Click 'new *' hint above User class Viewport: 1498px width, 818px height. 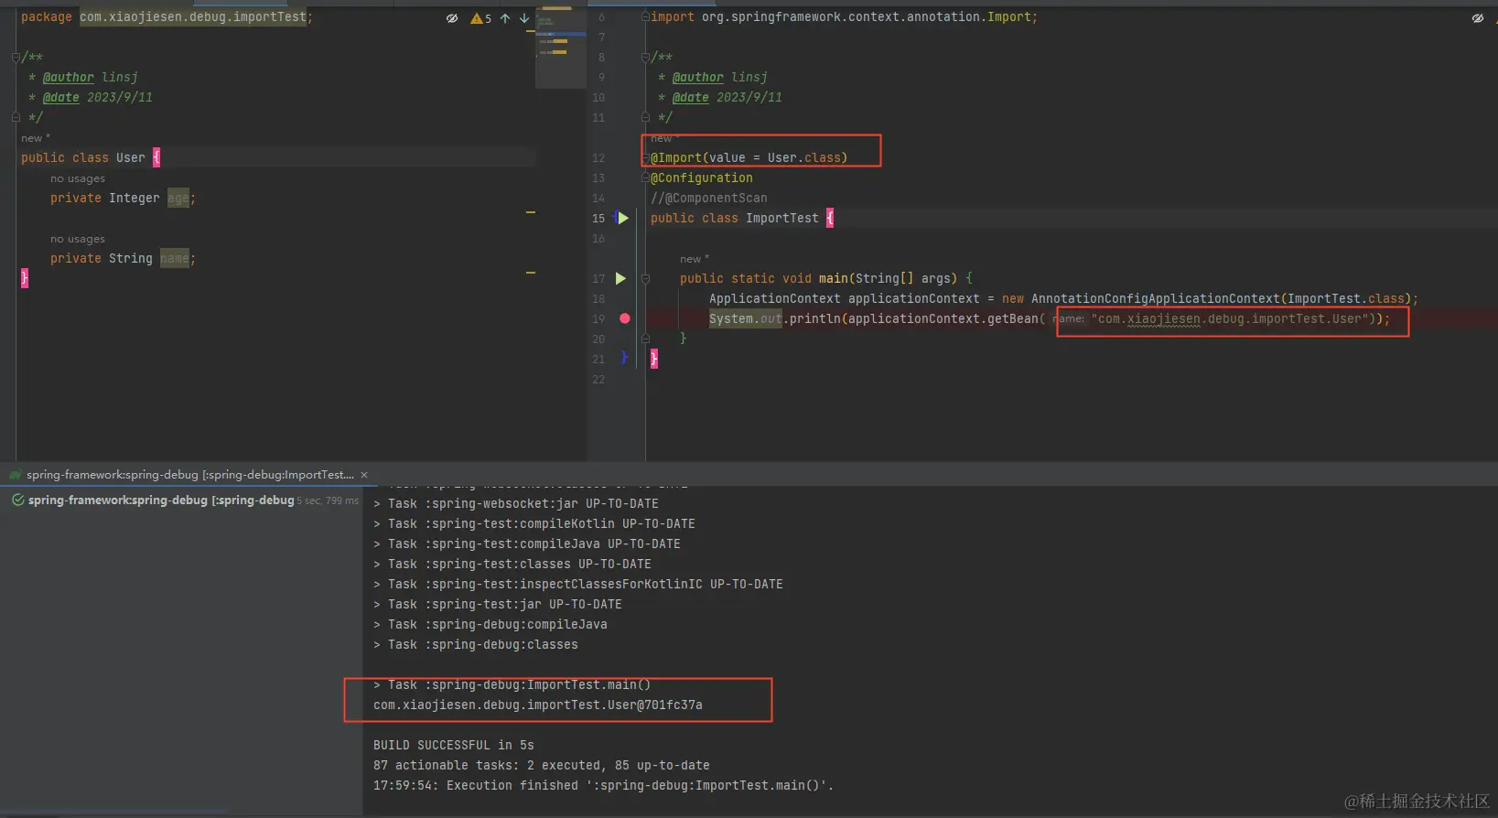tap(36, 138)
